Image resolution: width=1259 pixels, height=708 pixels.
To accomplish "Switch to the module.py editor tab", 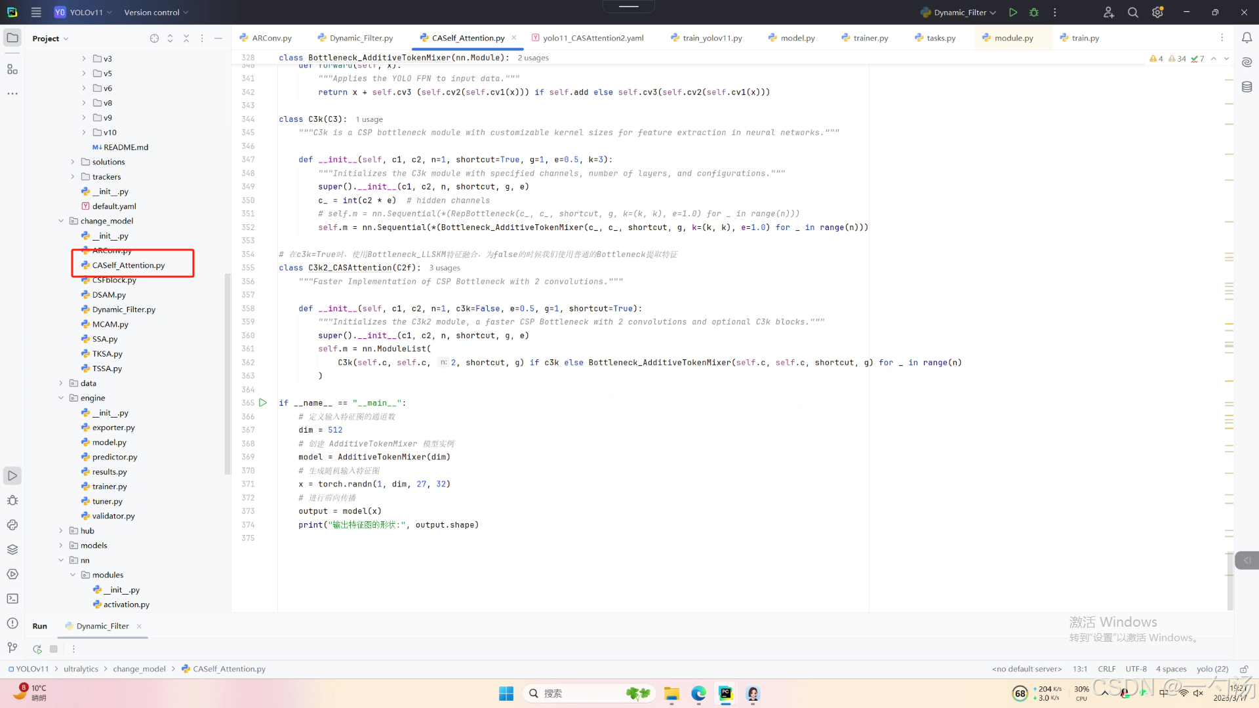I will [1013, 38].
